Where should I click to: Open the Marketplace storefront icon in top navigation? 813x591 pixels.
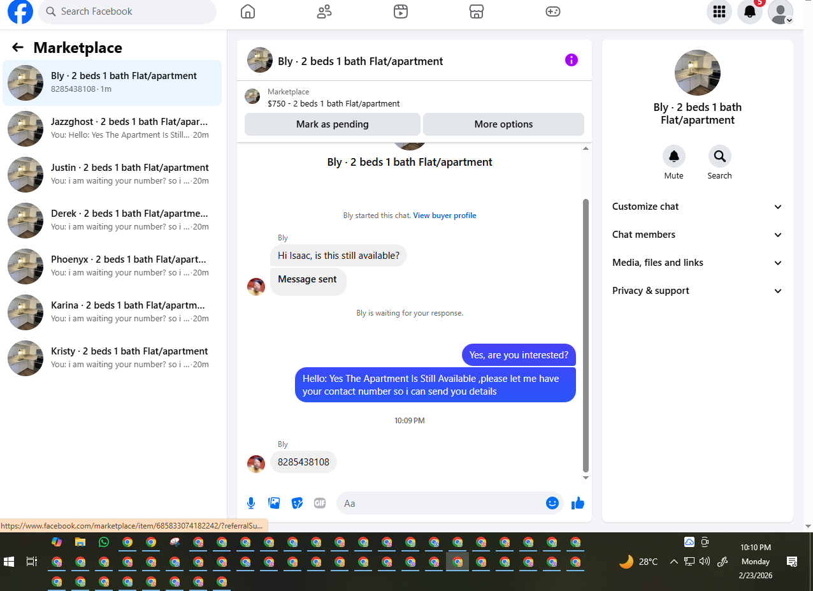pyautogui.click(x=477, y=11)
